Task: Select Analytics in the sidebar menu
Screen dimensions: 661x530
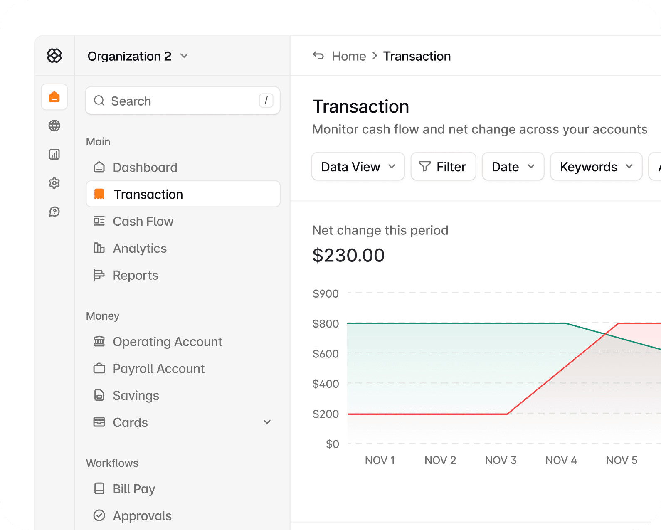Action: pos(140,249)
